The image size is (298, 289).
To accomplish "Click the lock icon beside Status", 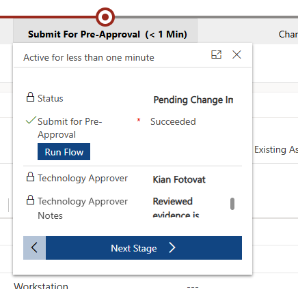I will pyautogui.click(x=30, y=97).
